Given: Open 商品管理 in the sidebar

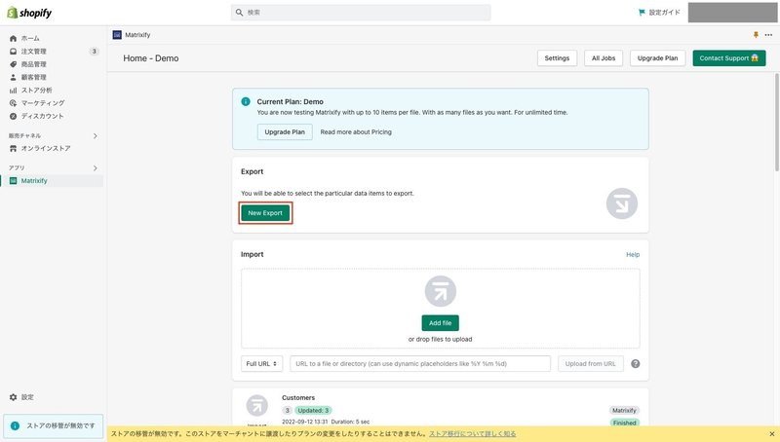Looking at the screenshot, I should (34, 64).
